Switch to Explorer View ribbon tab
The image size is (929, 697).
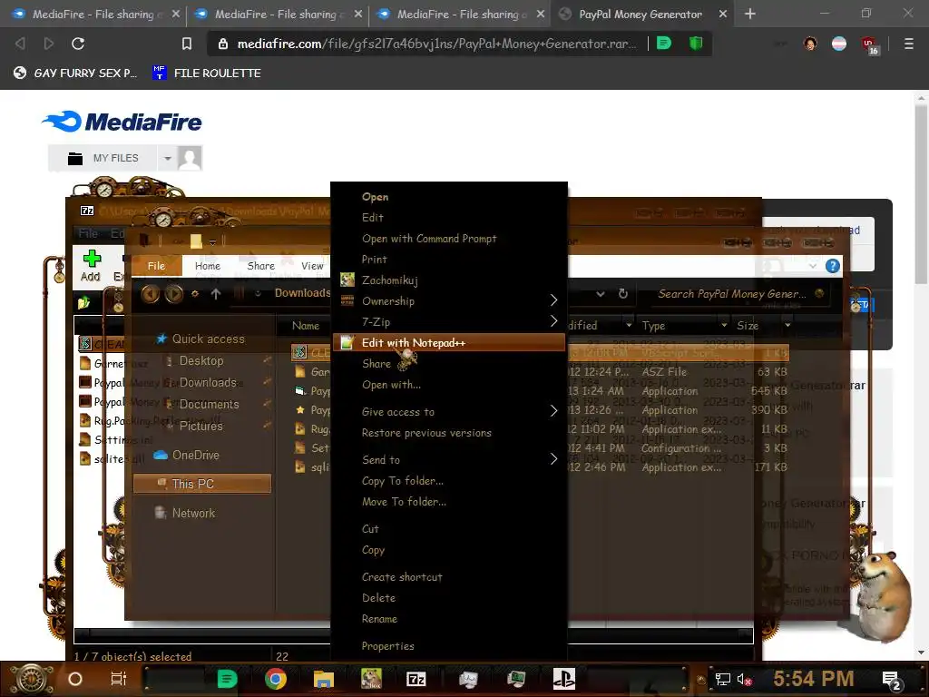312,266
